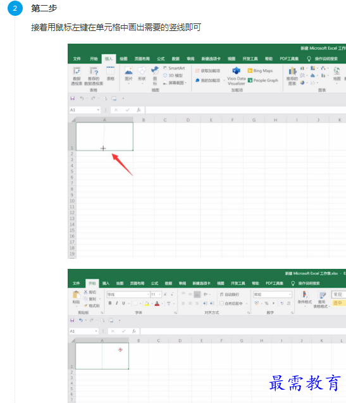Insert a SmartArt graphic

click(x=174, y=68)
